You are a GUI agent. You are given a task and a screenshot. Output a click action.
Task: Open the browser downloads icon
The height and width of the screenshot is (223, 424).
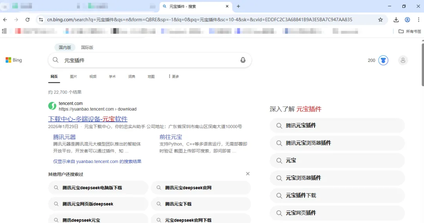tap(396, 20)
